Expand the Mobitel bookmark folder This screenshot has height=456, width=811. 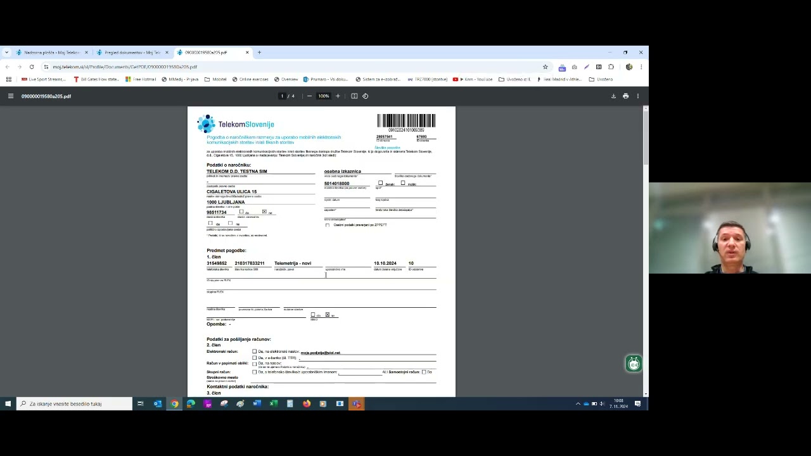coord(215,79)
